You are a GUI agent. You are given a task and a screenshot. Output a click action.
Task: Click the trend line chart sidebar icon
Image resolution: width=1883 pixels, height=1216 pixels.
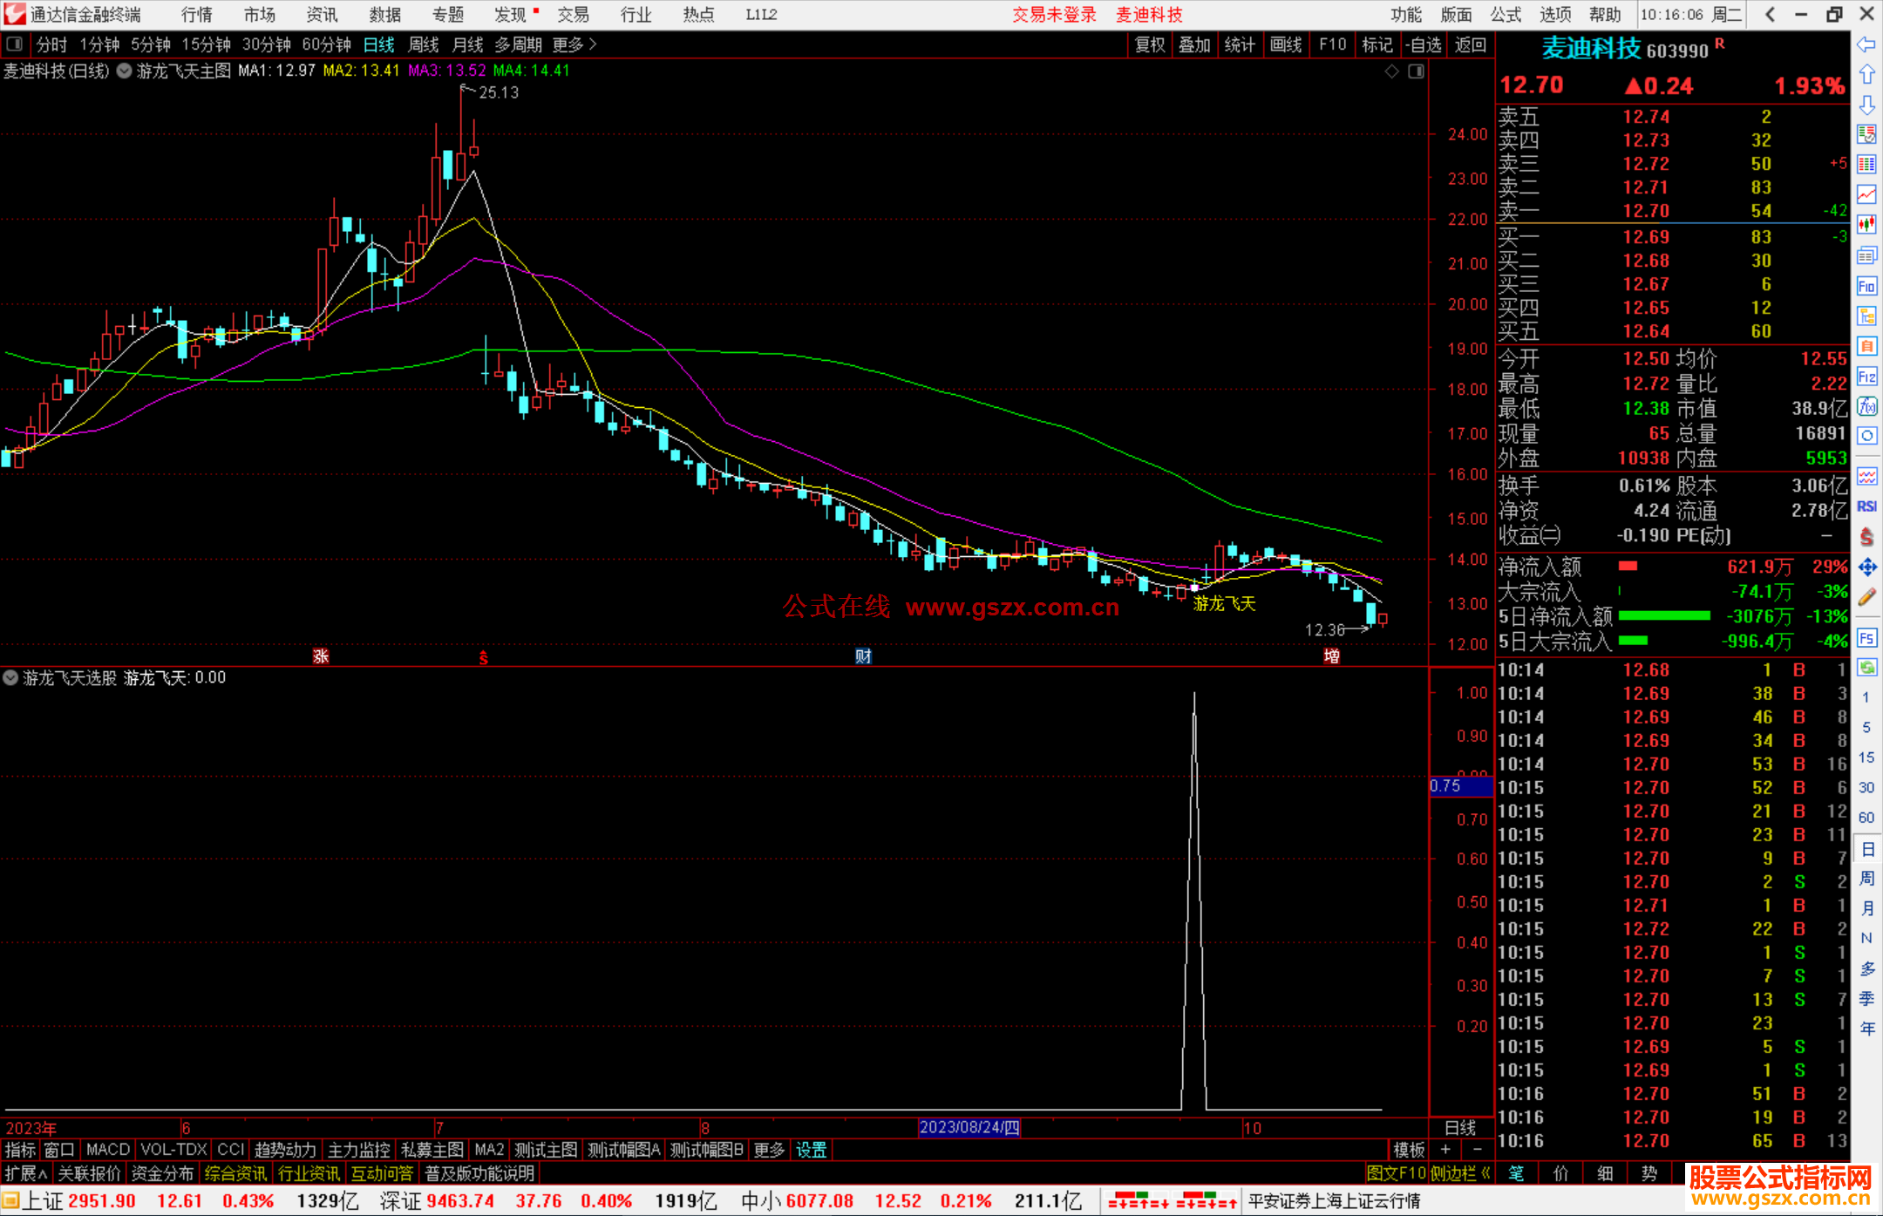1866,194
